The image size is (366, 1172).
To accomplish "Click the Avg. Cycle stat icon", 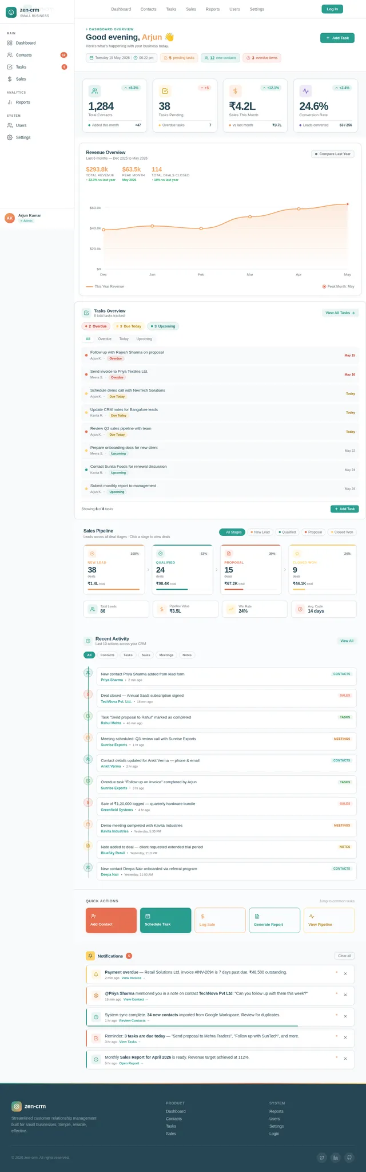I will click(x=300, y=609).
